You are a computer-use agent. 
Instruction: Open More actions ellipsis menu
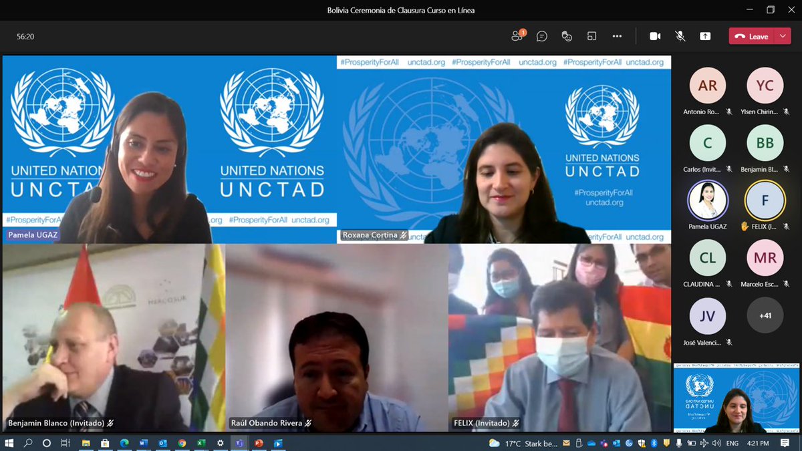[x=617, y=36]
